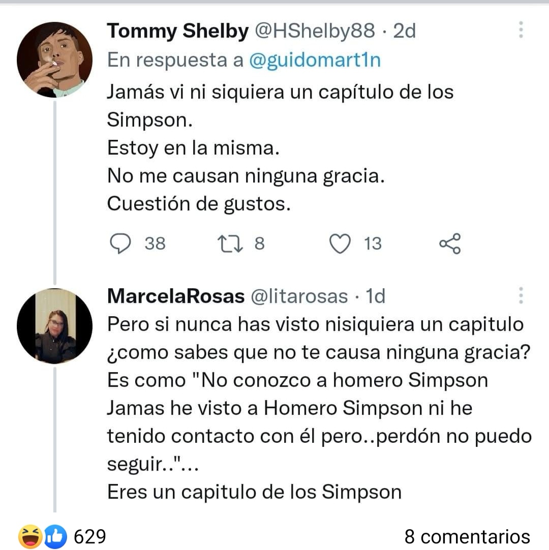The height and width of the screenshot is (550, 549).
Task: Click the 1d timestamp on Marcela's tweet
Action: click(x=375, y=296)
